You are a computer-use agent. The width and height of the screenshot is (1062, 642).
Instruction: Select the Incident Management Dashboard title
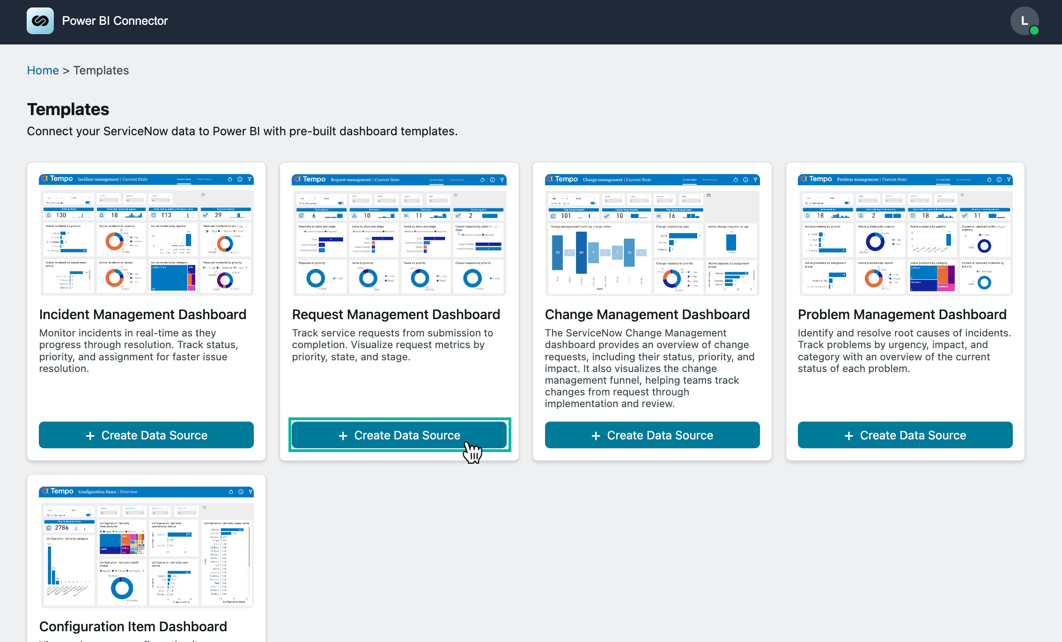(143, 314)
